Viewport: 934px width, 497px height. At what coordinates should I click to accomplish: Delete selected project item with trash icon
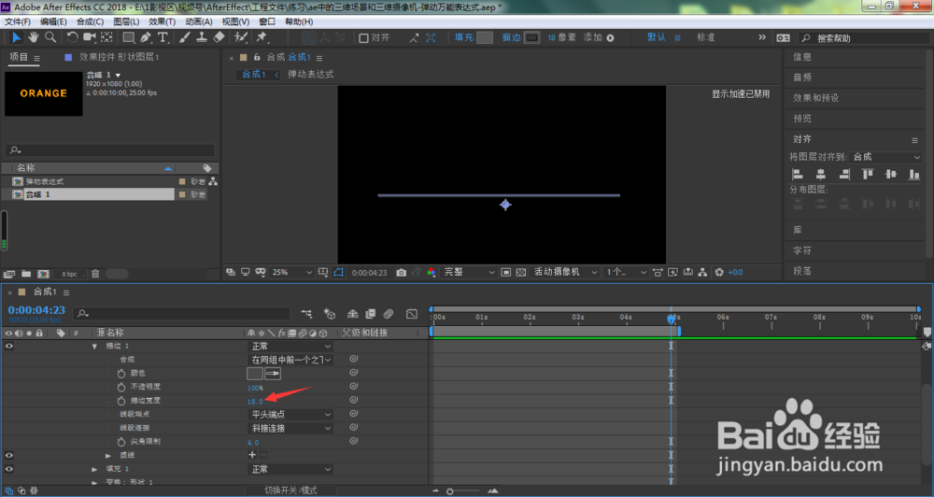95,274
